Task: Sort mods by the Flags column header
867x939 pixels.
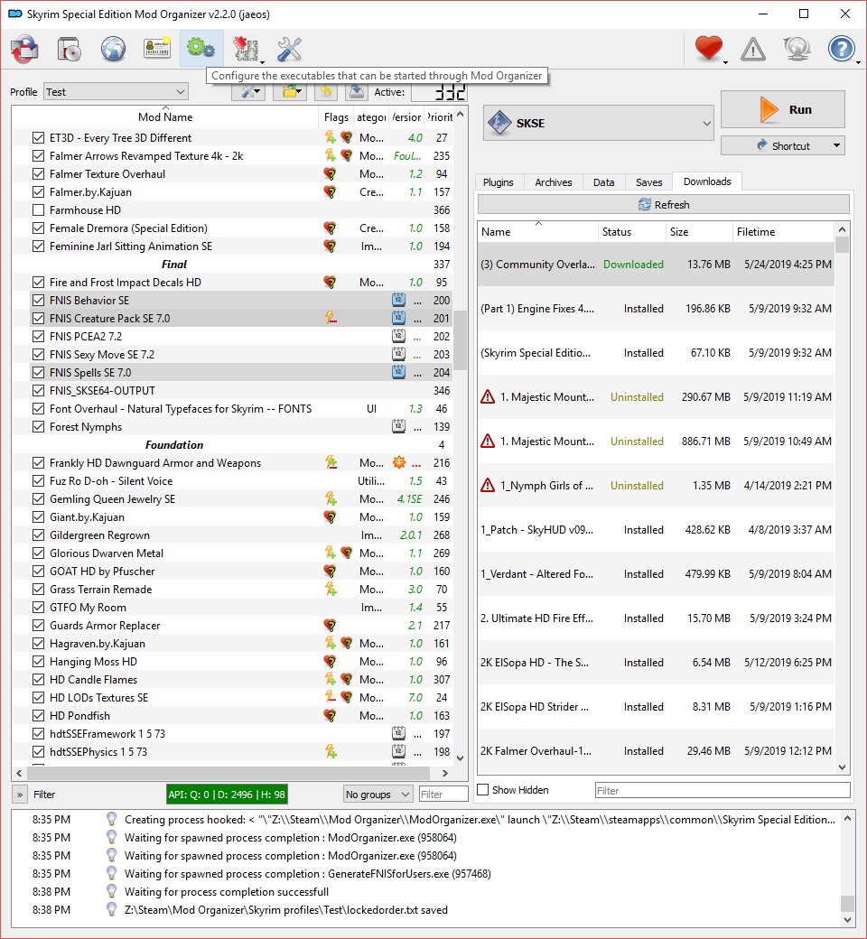Action: [336, 117]
